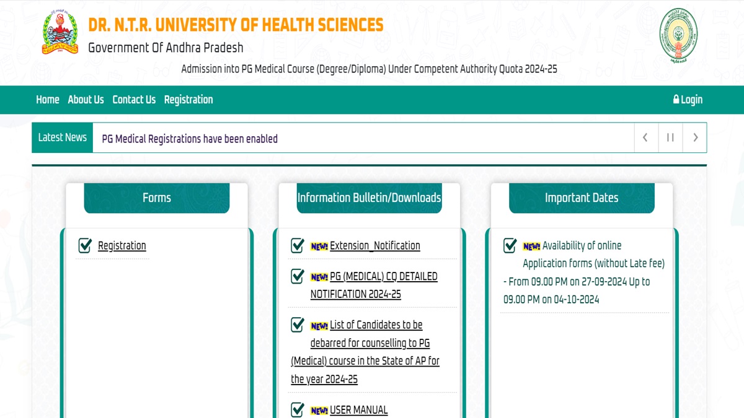Open the About Us menu item
744x418 pixels.
pos(86,100)
